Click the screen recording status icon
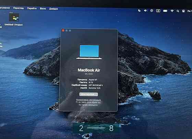This screenshot has height=139, width=192. (x=152, y=11)
